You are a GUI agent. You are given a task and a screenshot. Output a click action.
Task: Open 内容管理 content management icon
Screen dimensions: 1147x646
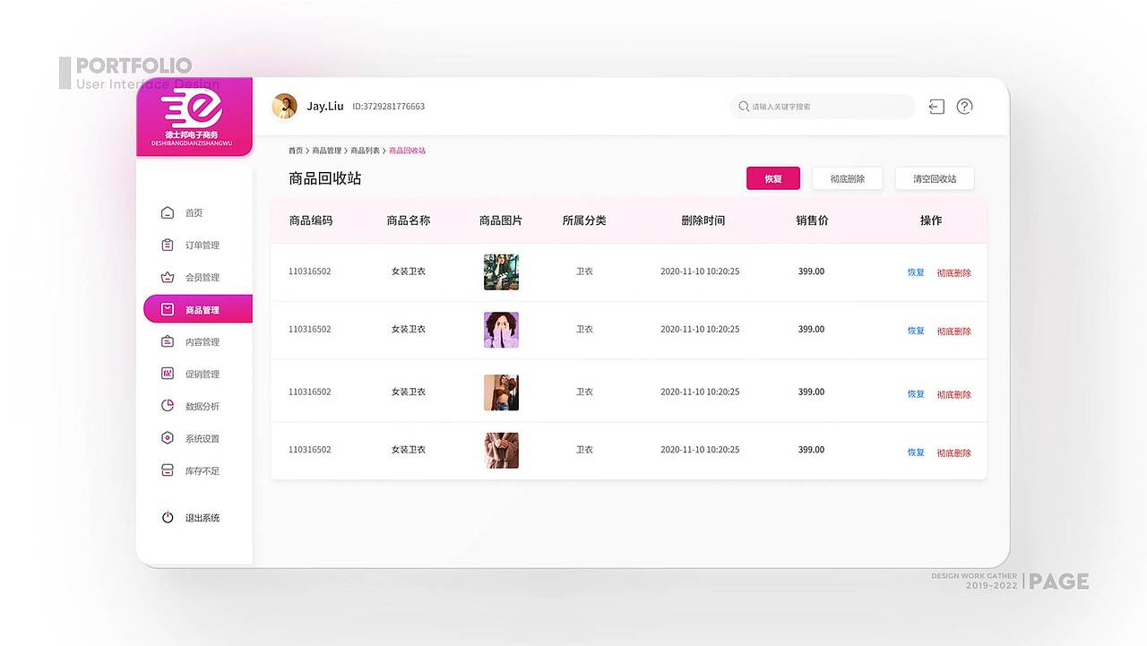167,341
